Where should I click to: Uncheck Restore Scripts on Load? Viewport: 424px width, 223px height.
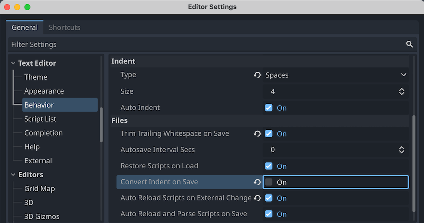[x=269, y=166]
